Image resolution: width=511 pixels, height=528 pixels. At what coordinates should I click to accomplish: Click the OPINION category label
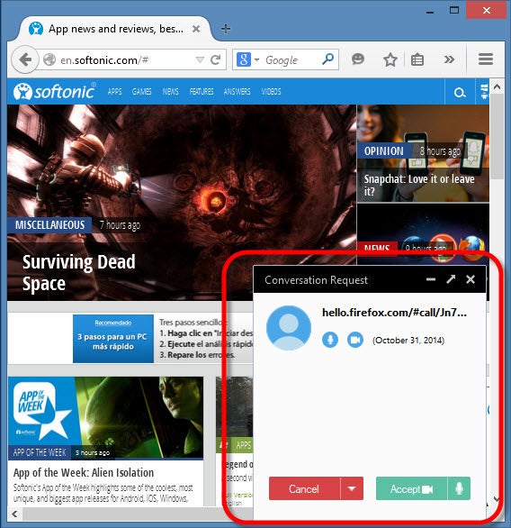383,151
